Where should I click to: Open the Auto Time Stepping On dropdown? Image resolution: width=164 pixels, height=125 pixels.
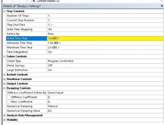(105, 29)
